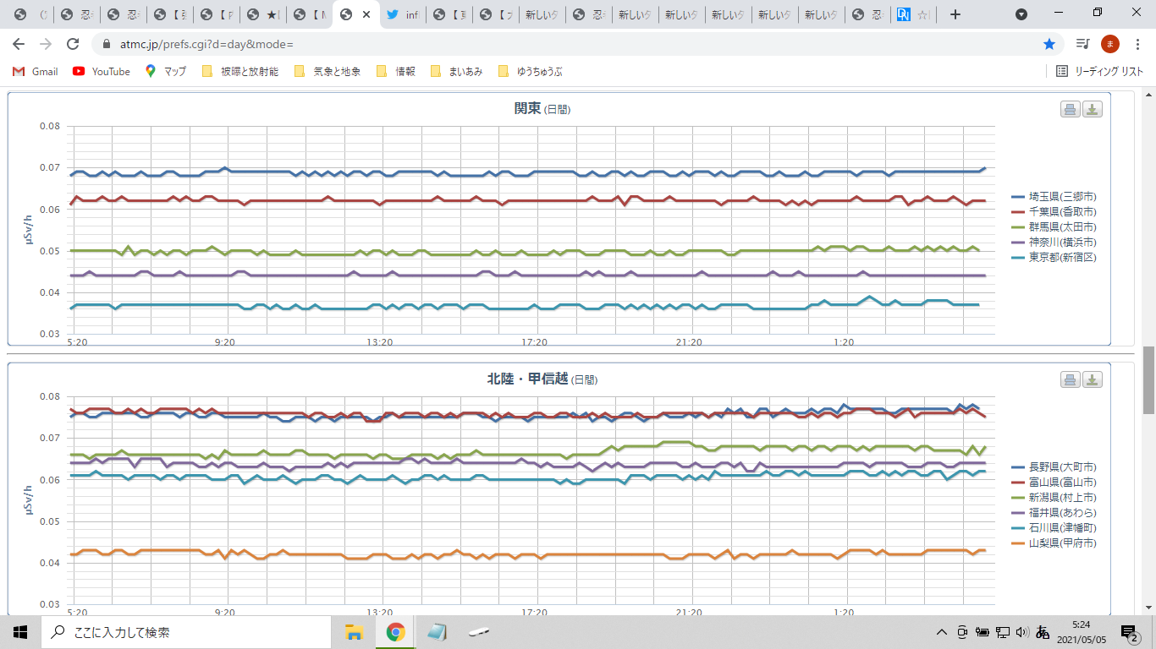Print the 北陸・甲信越 chart
The image size is (1156, 649).
click(x=1070, y=379)
